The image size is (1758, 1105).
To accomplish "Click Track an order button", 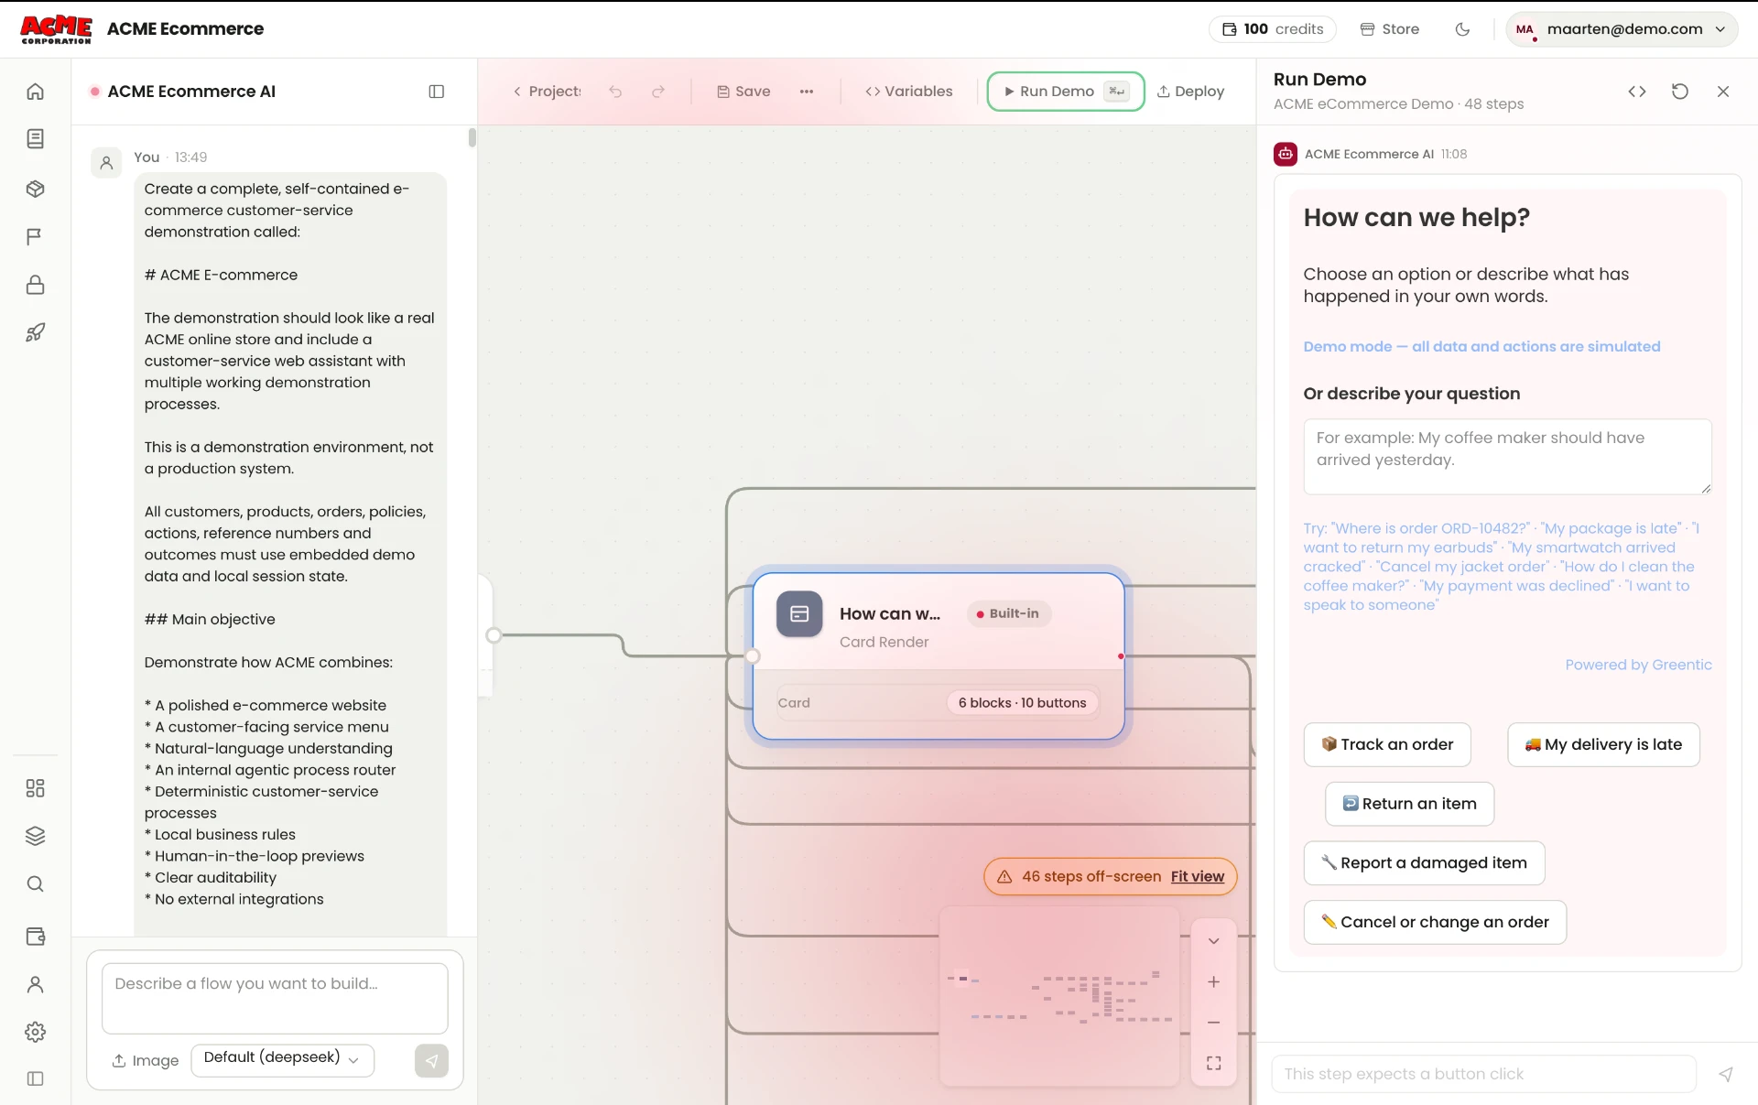I will pyautogui.click(x=1387, y=744).
